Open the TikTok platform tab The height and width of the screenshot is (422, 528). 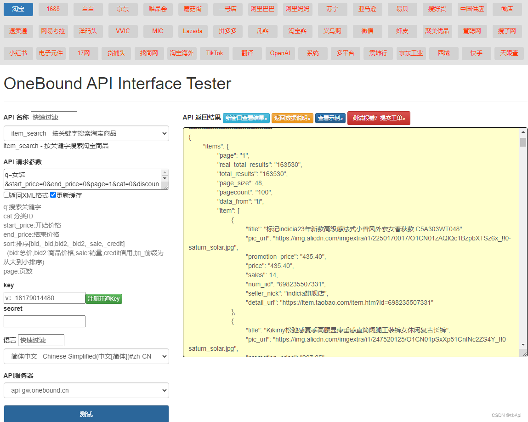click(x=215, y=53)
